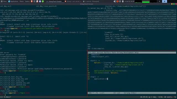The width and height of the screenshot is (177, 99).
Task: Click the All L13 position indicator
Action: [x=117, y=93]
